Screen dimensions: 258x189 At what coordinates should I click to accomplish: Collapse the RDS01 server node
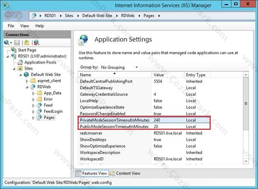click(x=8, y=56)
